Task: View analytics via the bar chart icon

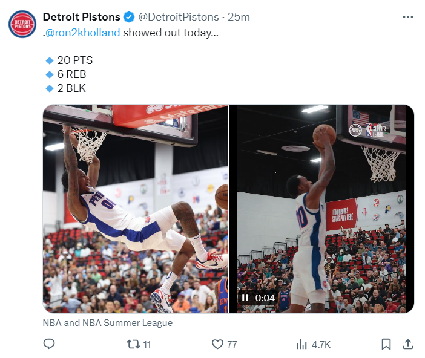Action: click(301, 344)
